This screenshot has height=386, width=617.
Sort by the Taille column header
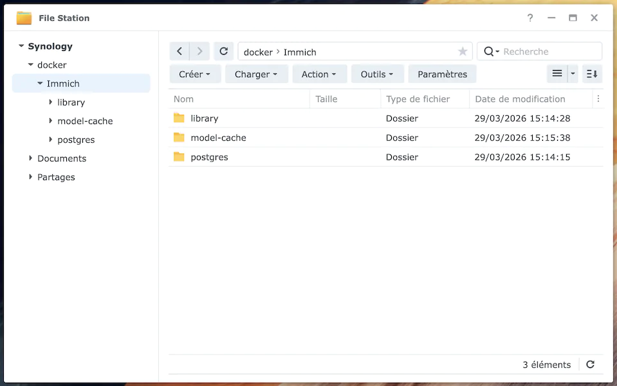pyautogui.click(x=345, y=99)
